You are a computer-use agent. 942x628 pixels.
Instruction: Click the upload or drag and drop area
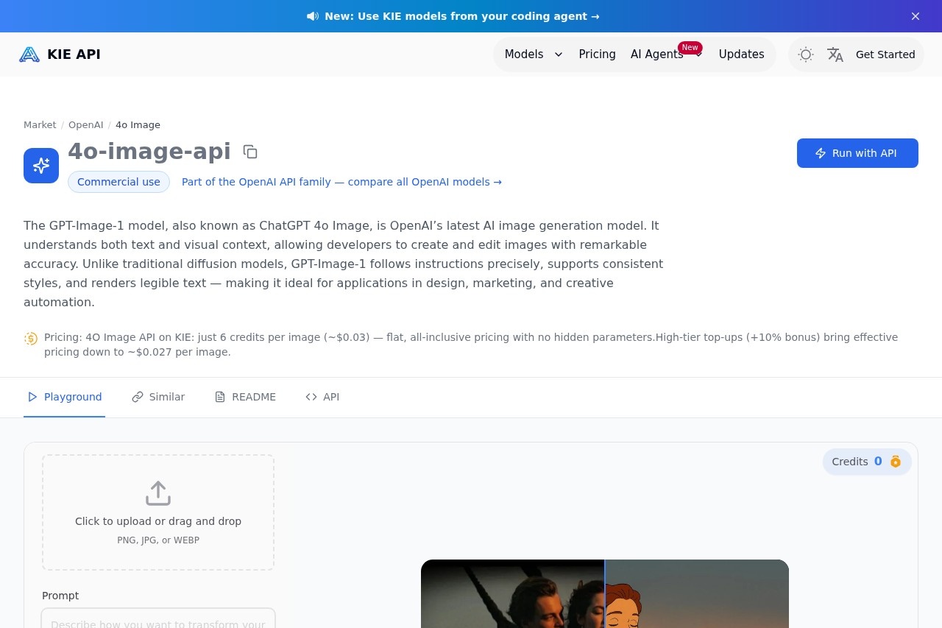[x=158, y=512]
